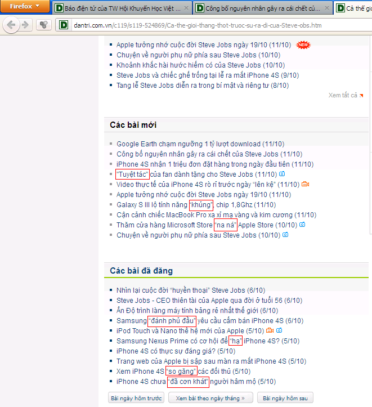
Task: Open 'Google Earth chạm ngưỡng 1 tỷ lượt download'
Action: coord(200,144)
